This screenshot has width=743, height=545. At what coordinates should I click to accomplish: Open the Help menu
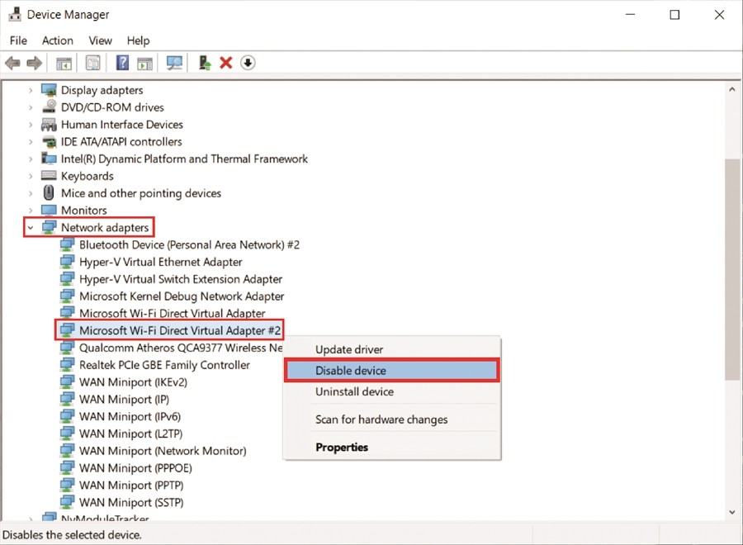139,40
